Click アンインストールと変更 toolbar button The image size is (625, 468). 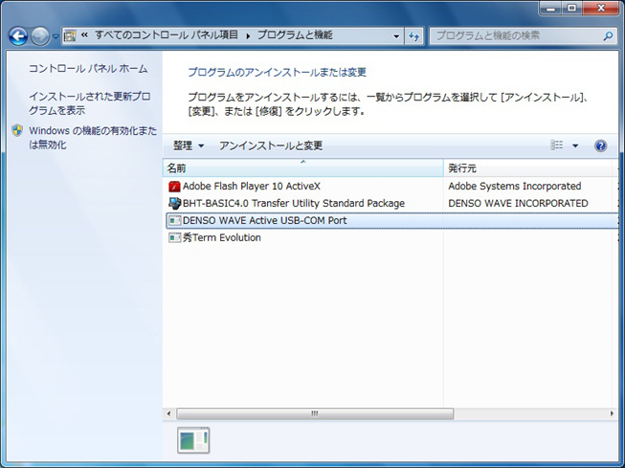click(271, 146)
